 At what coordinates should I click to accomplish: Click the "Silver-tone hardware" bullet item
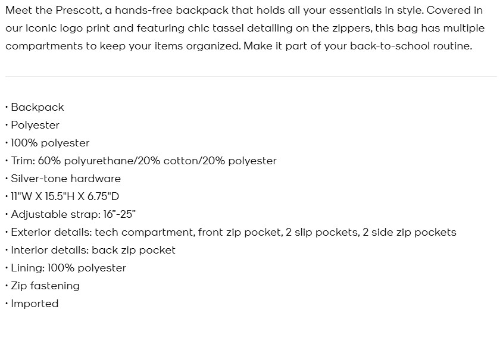click(x=65, y=179)
